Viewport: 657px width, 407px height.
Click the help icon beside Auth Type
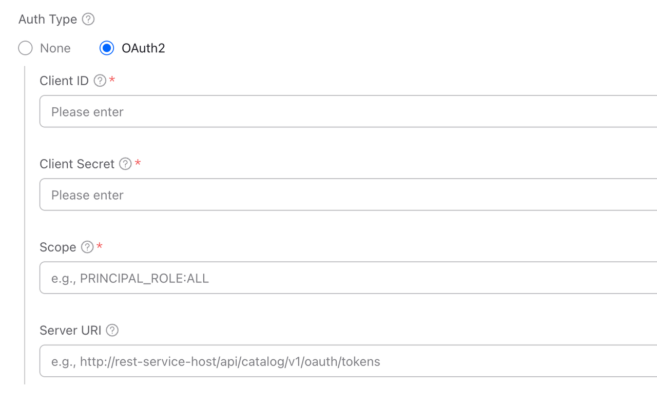click(88, 20)
